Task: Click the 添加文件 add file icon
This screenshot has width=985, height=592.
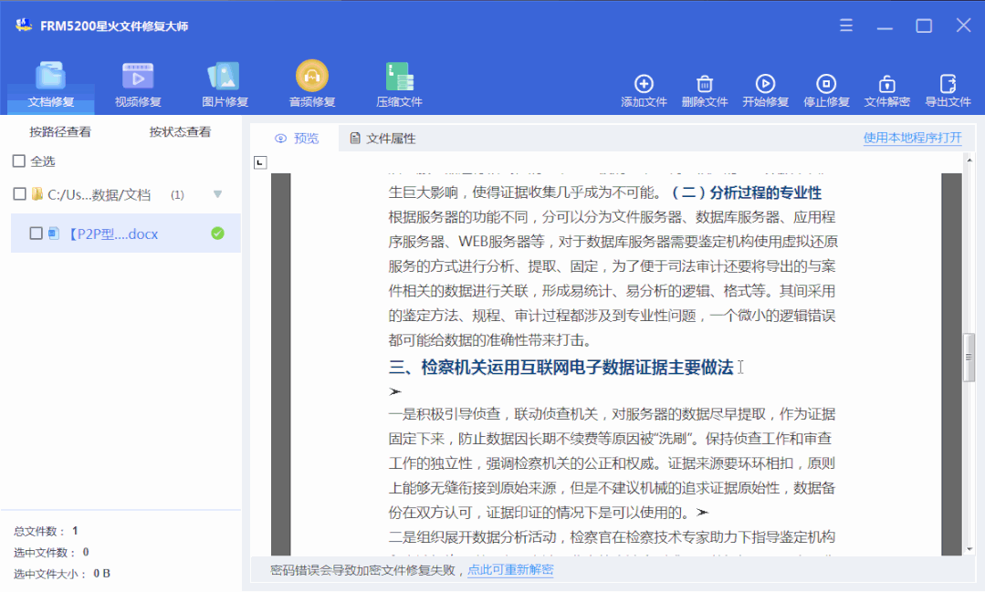Action: 644,84
